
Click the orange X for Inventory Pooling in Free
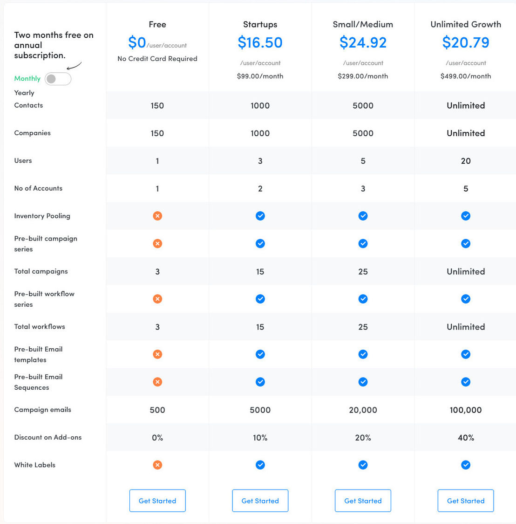157,216
